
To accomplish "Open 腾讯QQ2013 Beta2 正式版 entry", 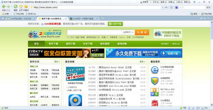I will (115, 67).
